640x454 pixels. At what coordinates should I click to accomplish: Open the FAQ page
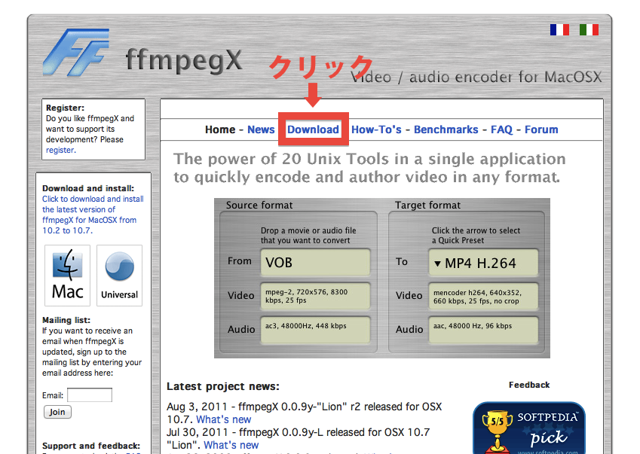coord(501,129)
